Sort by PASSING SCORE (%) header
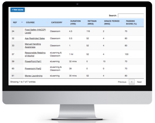Viewport: 155px width, 123px height. click(x=131, y=22)
